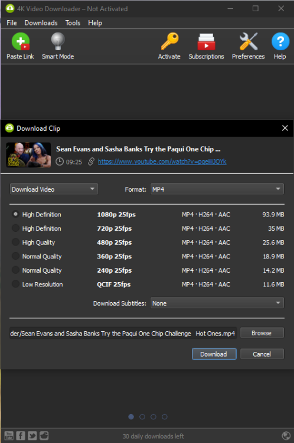Image resolution: width=294 pixels, height=443 pixels.
Task: Open the Subscriptions icon
Action: pyautogui.click(x=206, y=41)
